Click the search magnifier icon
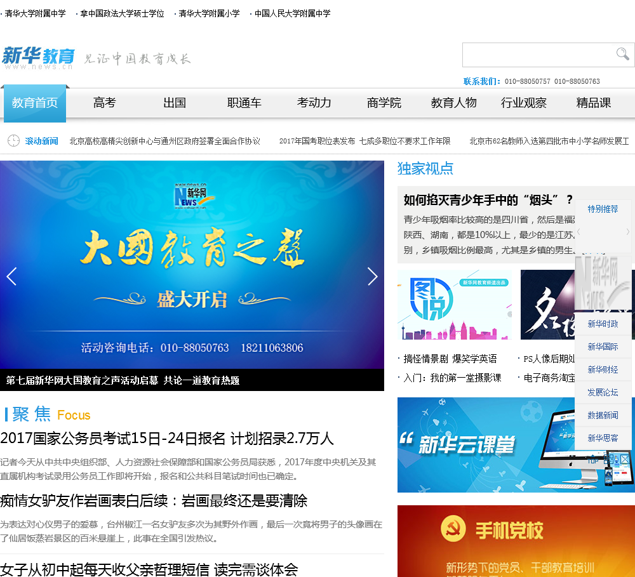This screenshot has height=577, width=635. pos(622,54)
